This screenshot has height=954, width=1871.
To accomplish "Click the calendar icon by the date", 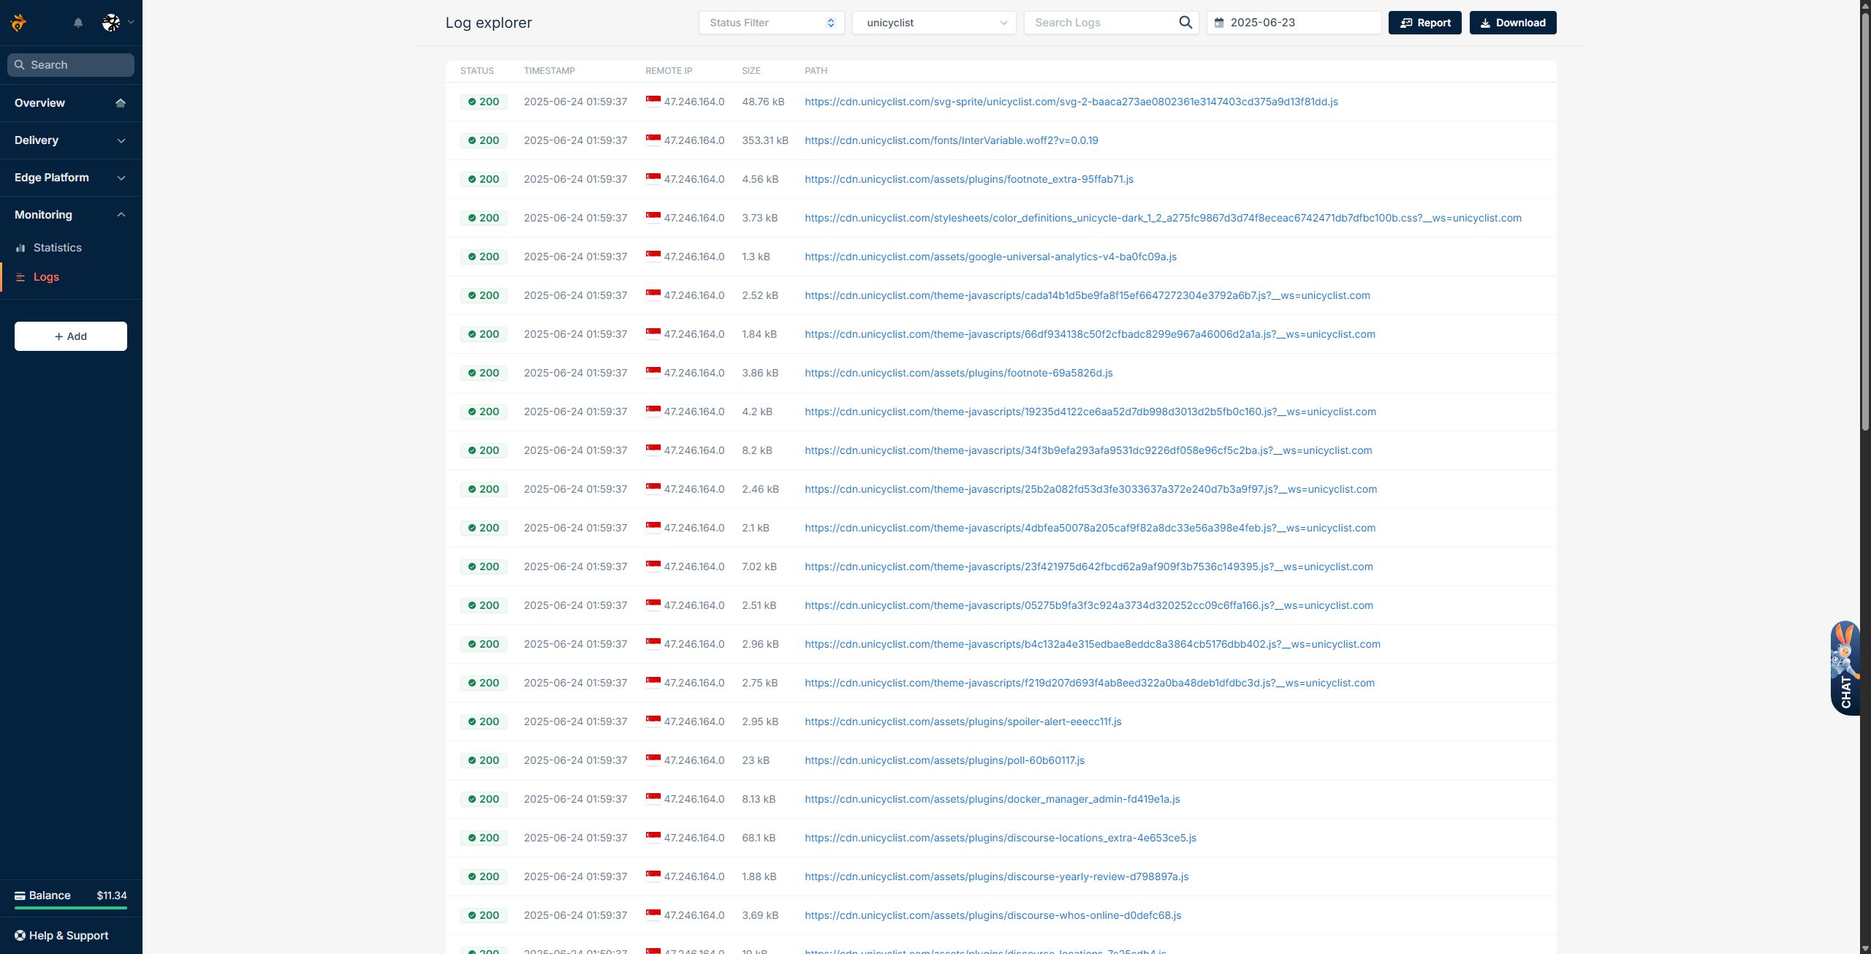I will click(1219, 23).
